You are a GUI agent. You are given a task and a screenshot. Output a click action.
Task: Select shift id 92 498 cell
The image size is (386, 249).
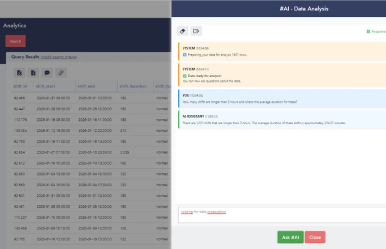click(x=20, y=98)
